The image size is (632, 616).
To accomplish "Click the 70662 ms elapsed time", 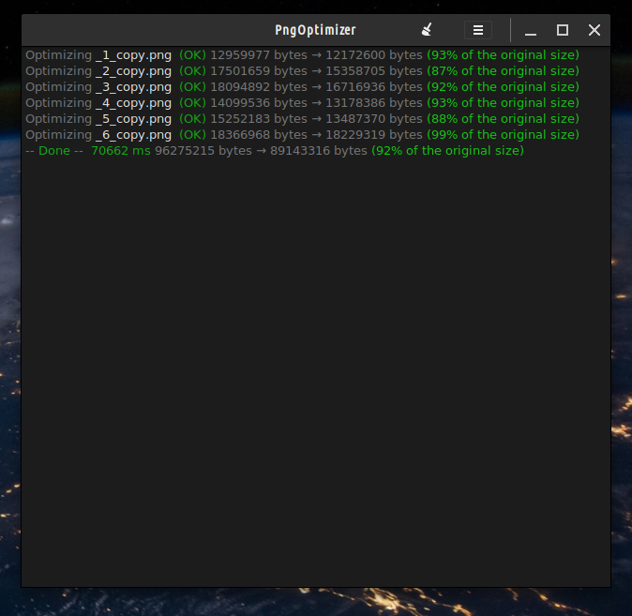I will coord(121,151).
